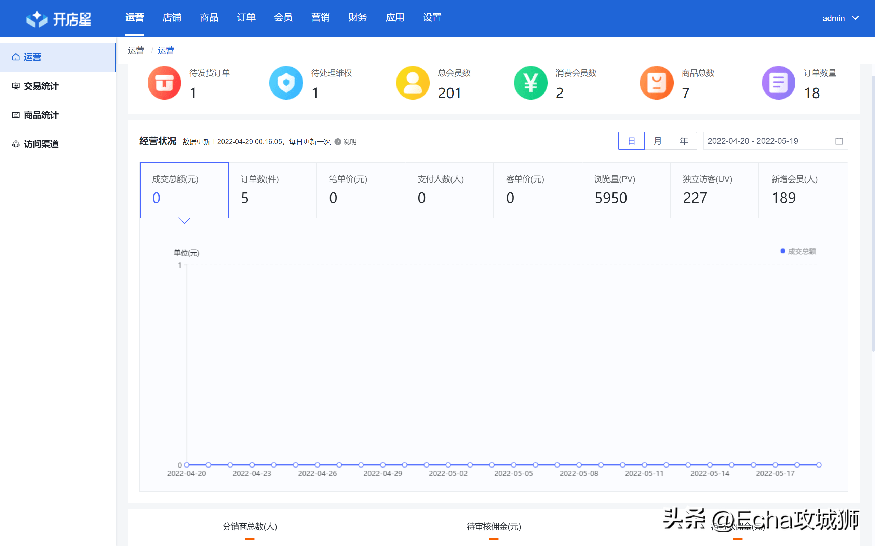
Task: Click the date range 2022-04-20 - 2022-05-19 field
Action: 775,141
